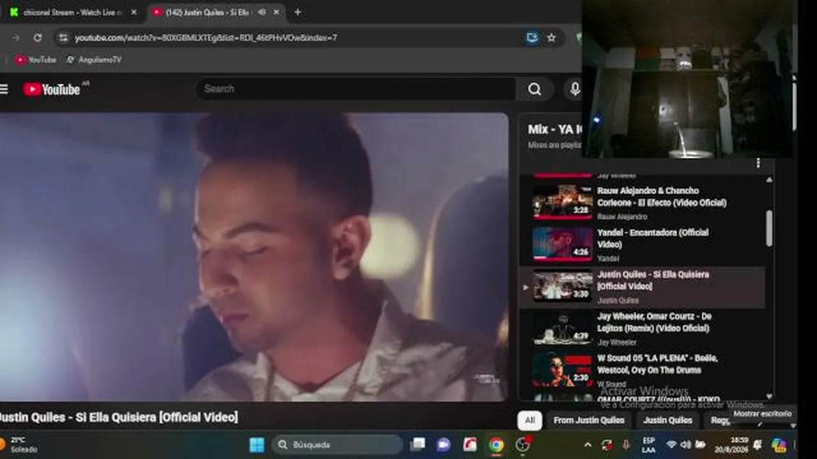Open the YouTube guide hamburger menu
817x459 pixels.
4,89
